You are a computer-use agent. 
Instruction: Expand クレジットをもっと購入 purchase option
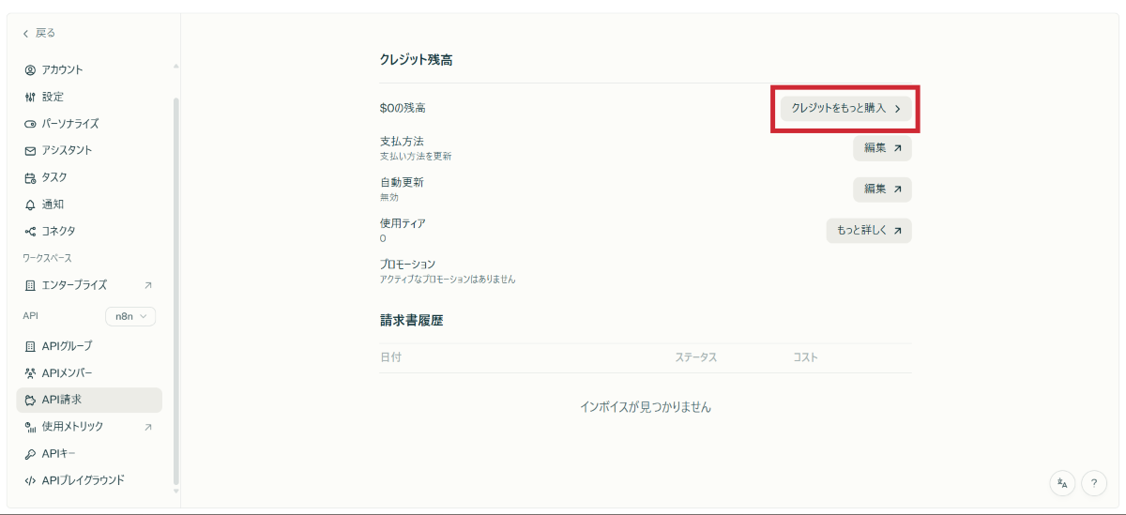pos(845,108)
